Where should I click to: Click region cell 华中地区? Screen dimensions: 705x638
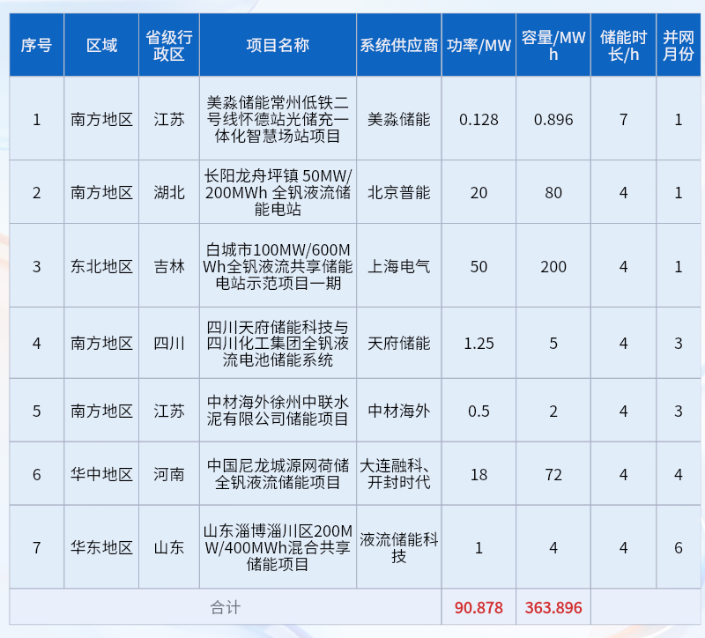(101, 474)
